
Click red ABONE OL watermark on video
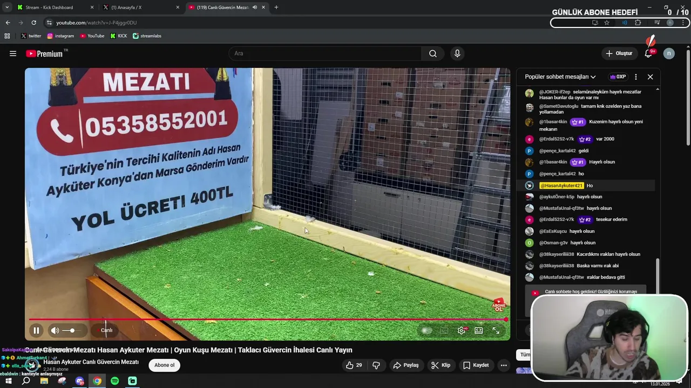coord(498,306)
